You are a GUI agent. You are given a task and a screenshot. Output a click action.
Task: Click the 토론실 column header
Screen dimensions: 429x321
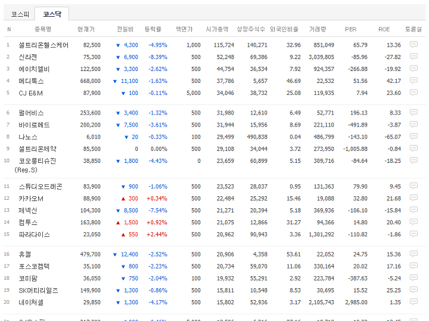[x=414, y=29]
